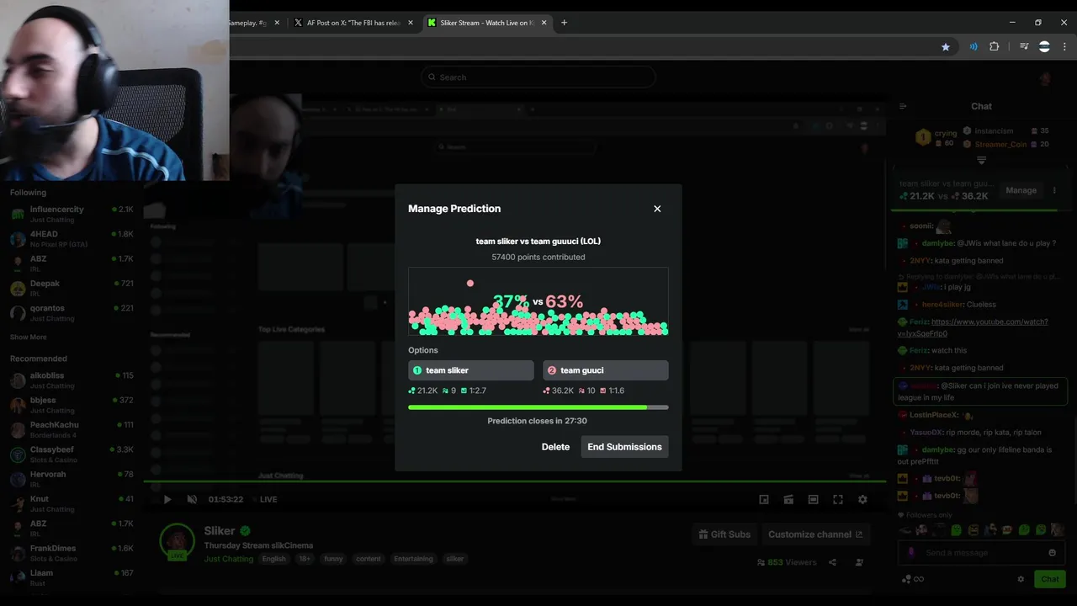Screen dimensions: 1077x606
Task: Open Customize channel link
Action: (x=815, y=534)
